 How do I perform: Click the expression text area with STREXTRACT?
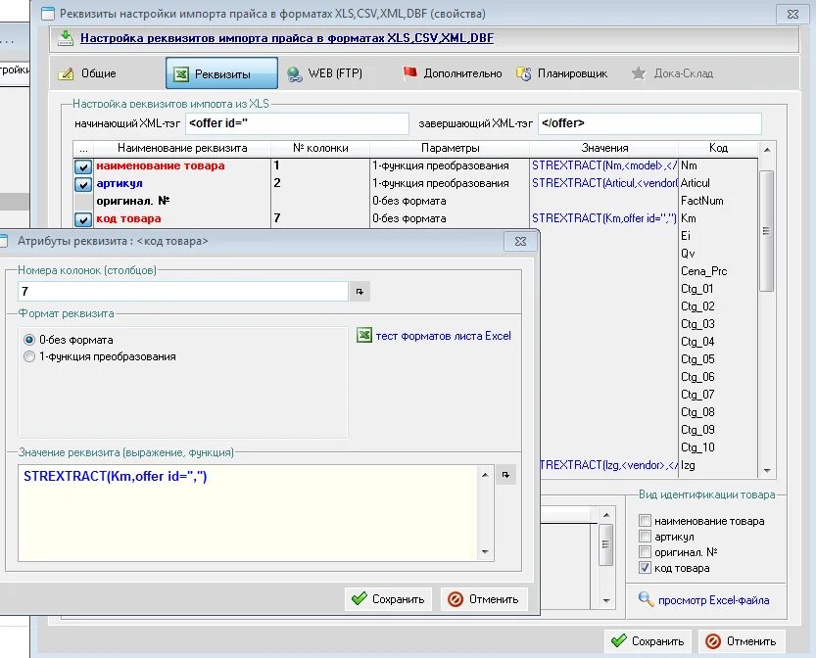tap(248, 512)
